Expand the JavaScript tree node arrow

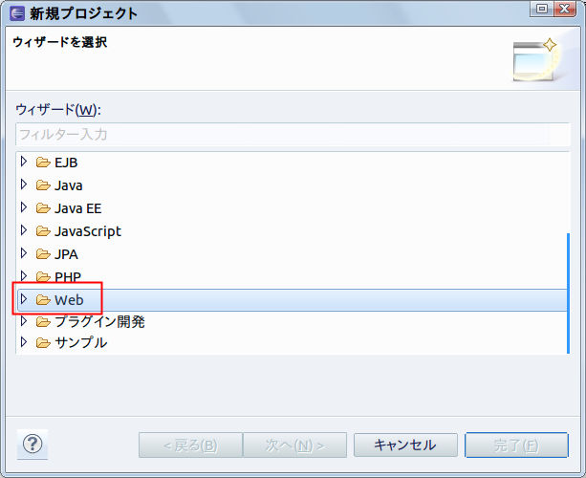click(x=24, y=230)
